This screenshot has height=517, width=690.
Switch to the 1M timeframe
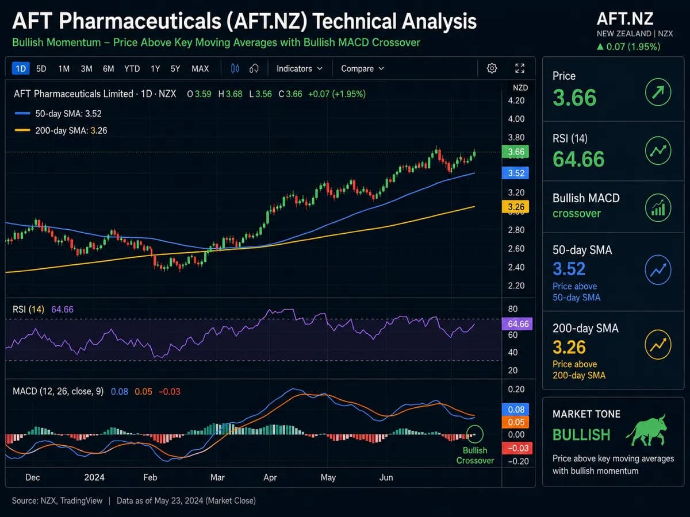64,68
